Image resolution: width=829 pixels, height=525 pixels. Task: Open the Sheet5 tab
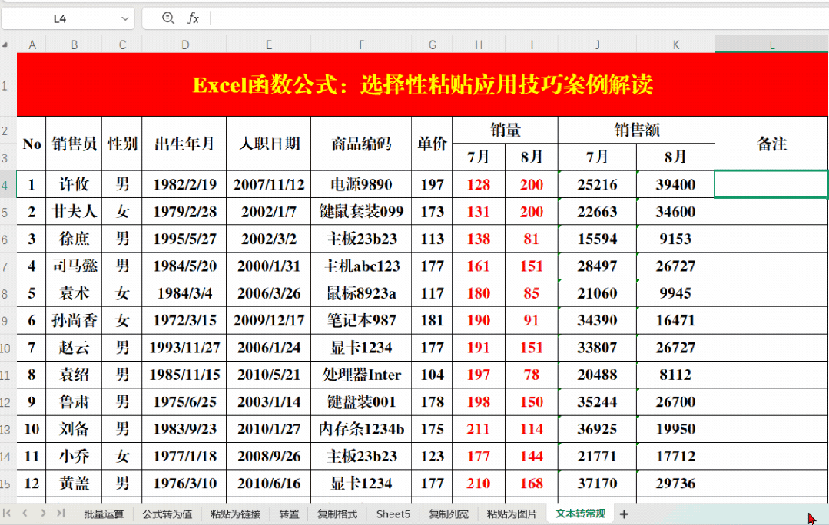pyautogui.click(x=393, y=513)
